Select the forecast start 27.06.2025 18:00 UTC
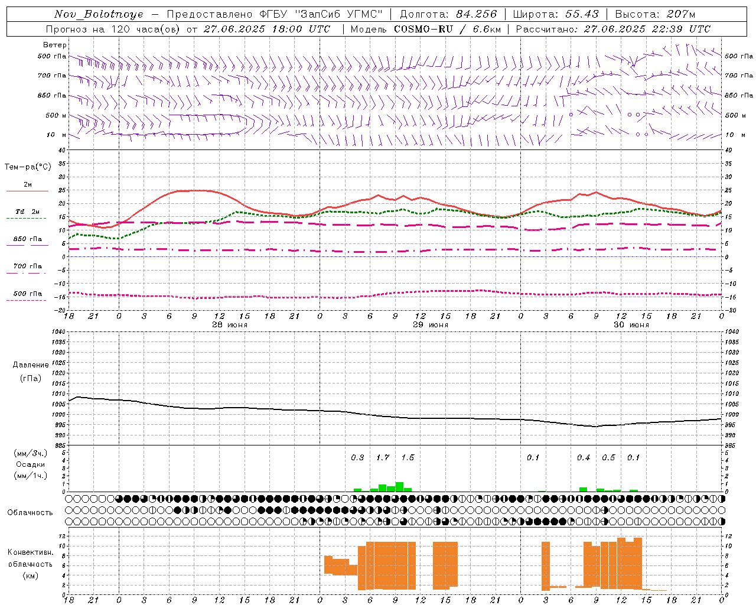 [x=267, y=29]
